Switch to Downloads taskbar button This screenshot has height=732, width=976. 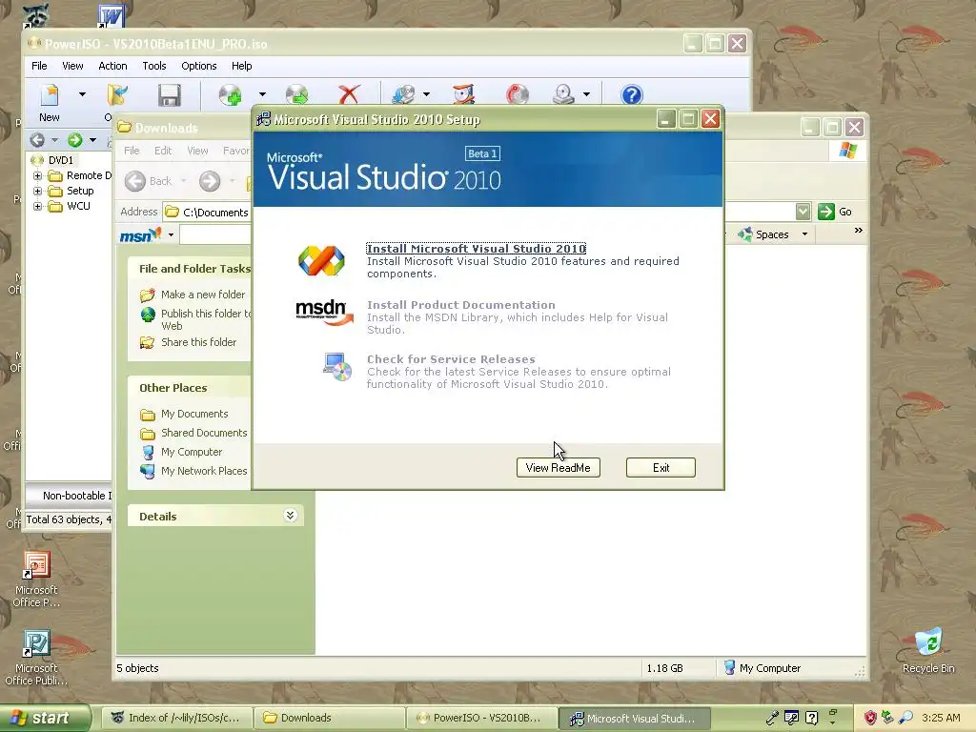pos(329,718)
